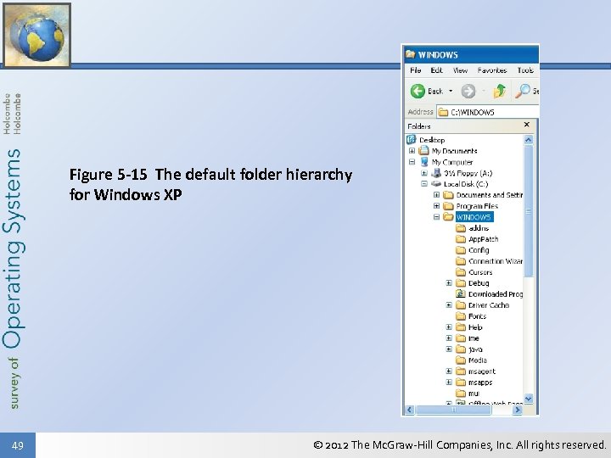The image size is (611, 458).
Task: Expand the Help folder node
Action: (449, 327)
